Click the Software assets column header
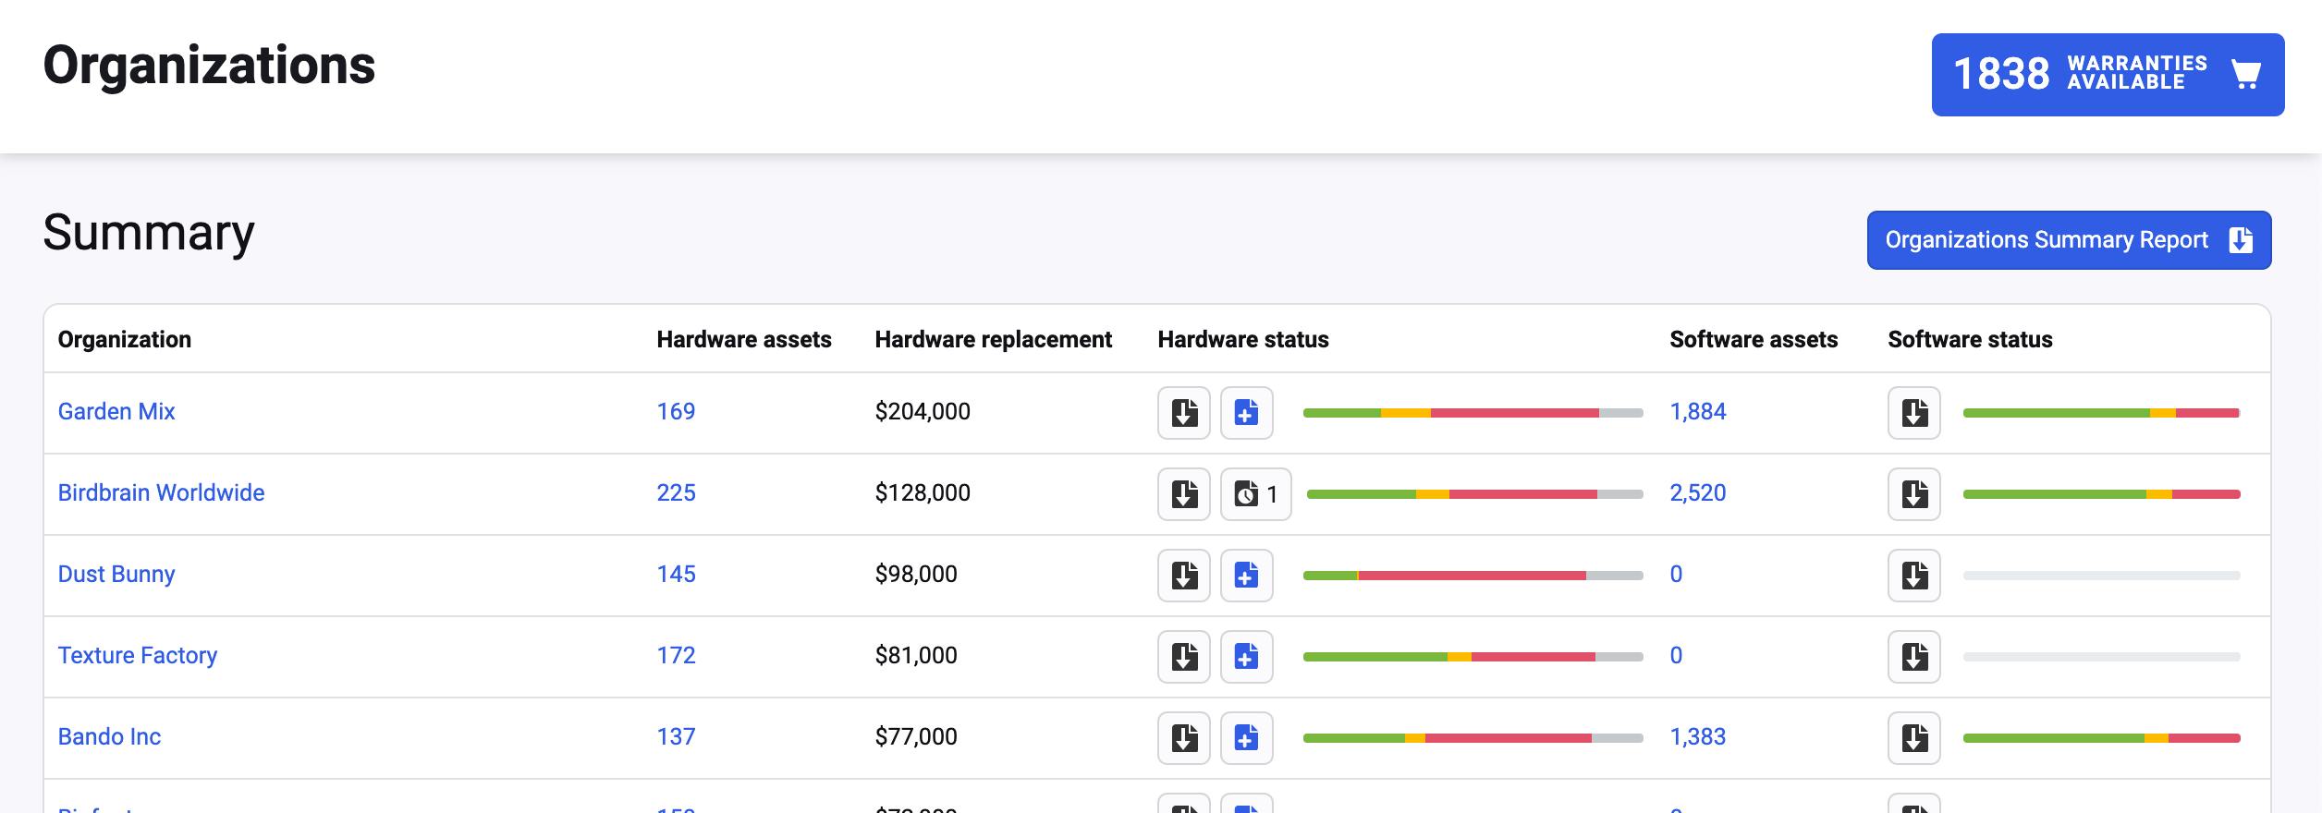Image resolution: width=2322 pixels, height=813 pixels. 1754,340
